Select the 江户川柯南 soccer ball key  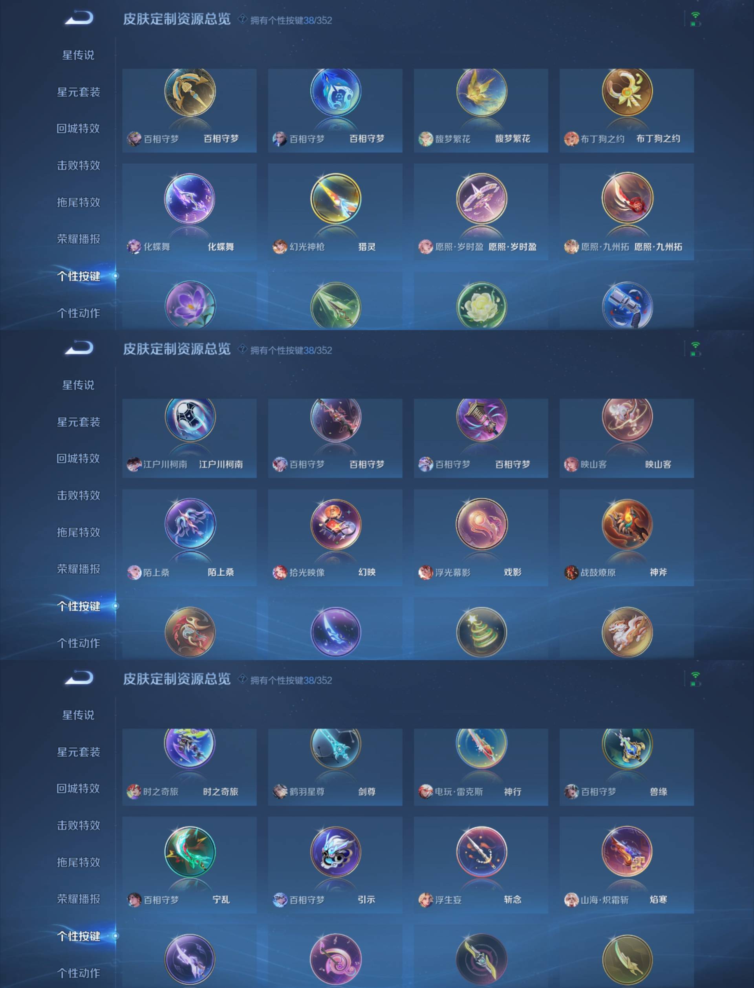pyautogui.click(x=189, y=419)
